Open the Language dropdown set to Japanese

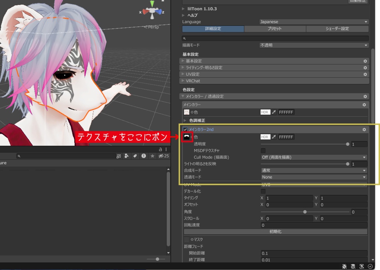click(314, 21)
